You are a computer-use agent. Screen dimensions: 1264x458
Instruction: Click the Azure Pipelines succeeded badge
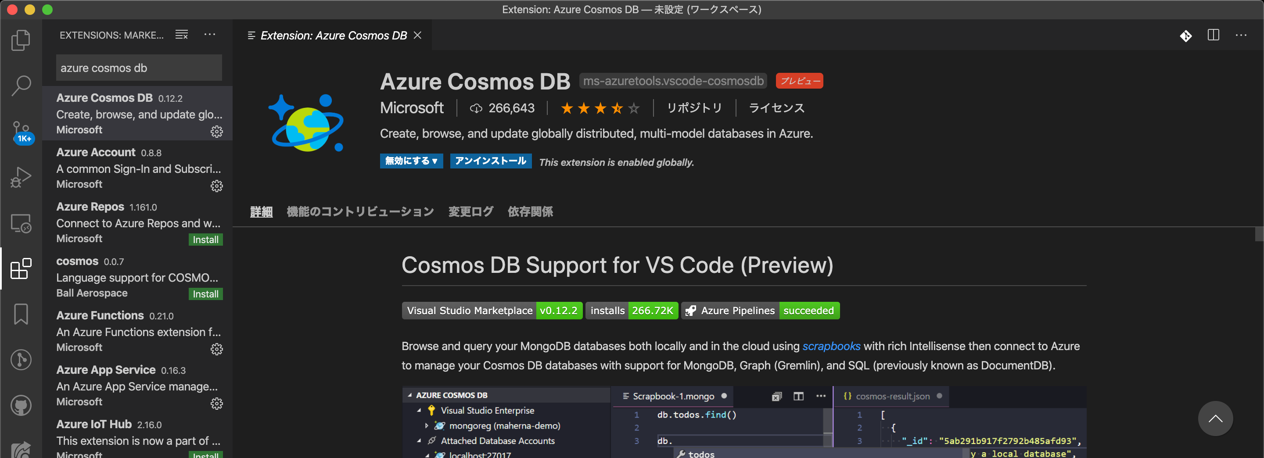pos(761,311)
